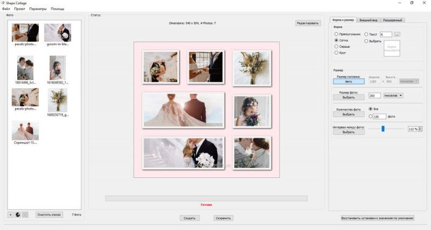Screen dimensions: 431x230
Task: Click the globe icon to add web photos
Action: click(18, 214)
